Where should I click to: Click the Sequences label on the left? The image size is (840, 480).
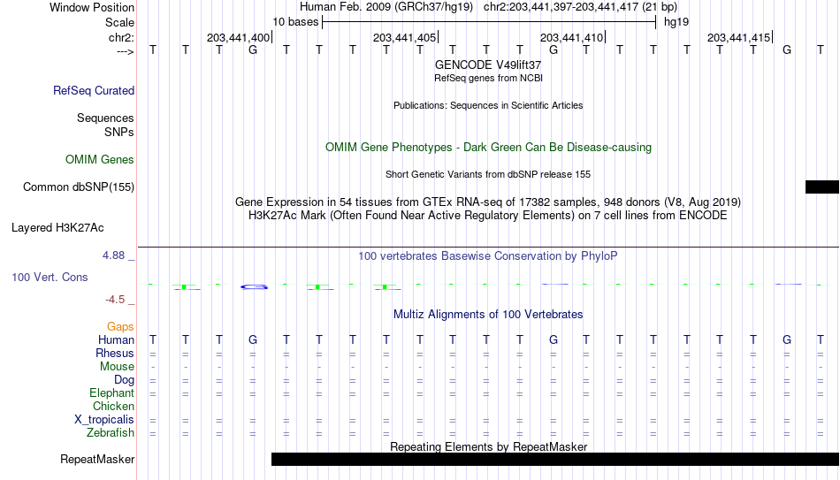pos(105,118)
